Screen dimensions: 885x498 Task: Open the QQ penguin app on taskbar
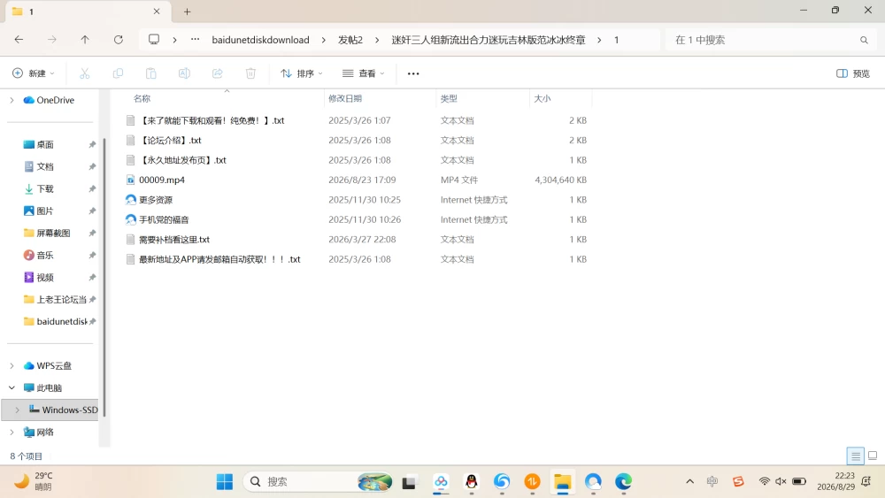point(472,482)
